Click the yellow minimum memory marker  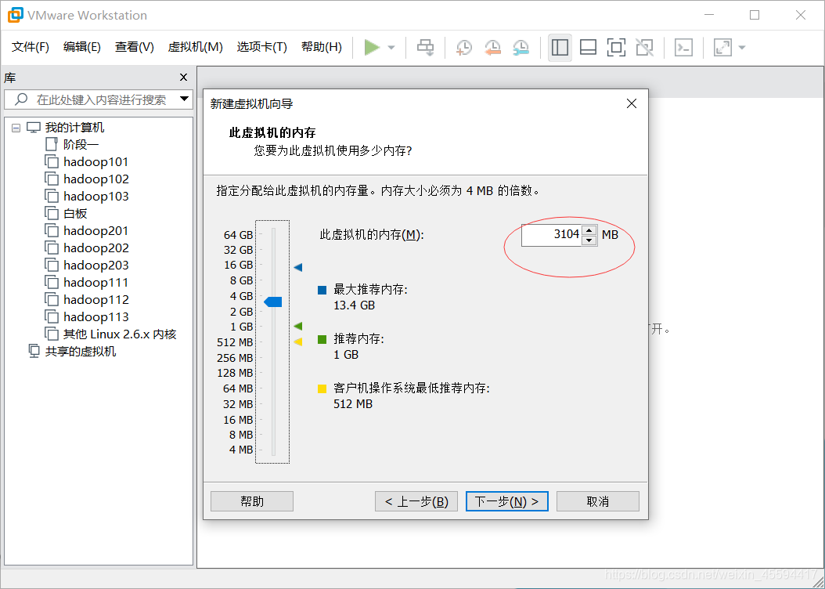pos(297,341)
